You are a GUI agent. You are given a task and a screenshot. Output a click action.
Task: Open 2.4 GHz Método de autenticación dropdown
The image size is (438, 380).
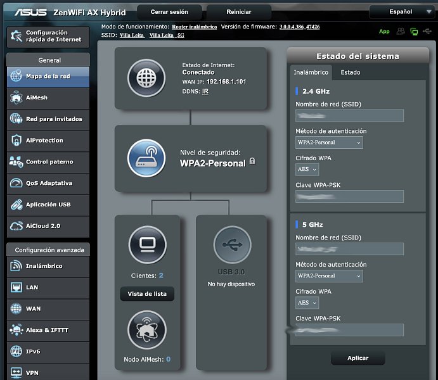point(329,142)
